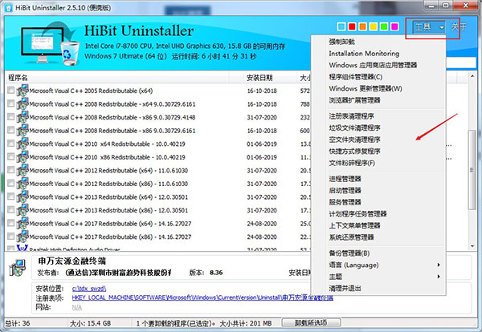
Task: Pick the yellow theme color swatch
Action: [374, 27]
